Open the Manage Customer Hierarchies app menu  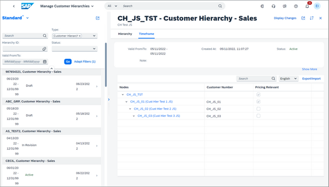(x=67, y=6)
